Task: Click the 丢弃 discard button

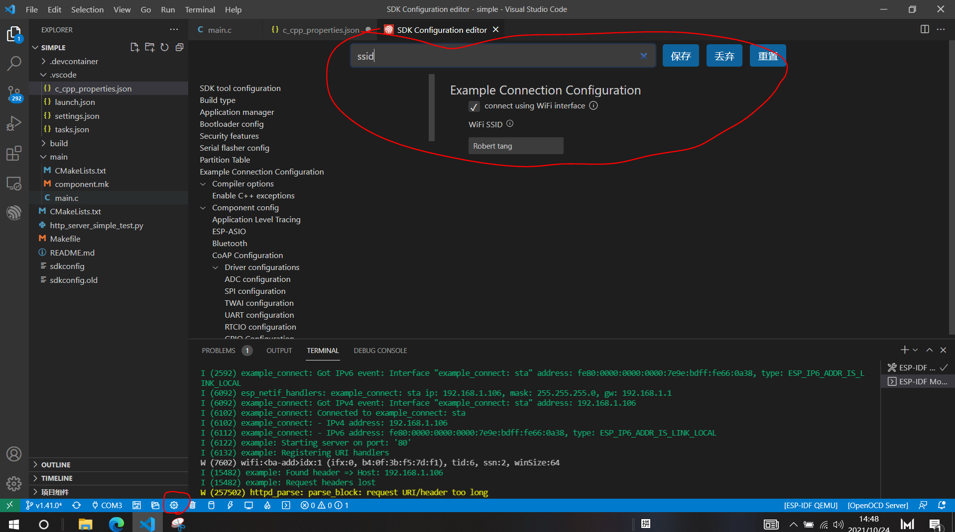Action: pyautogui.click(x=724, y=56)
